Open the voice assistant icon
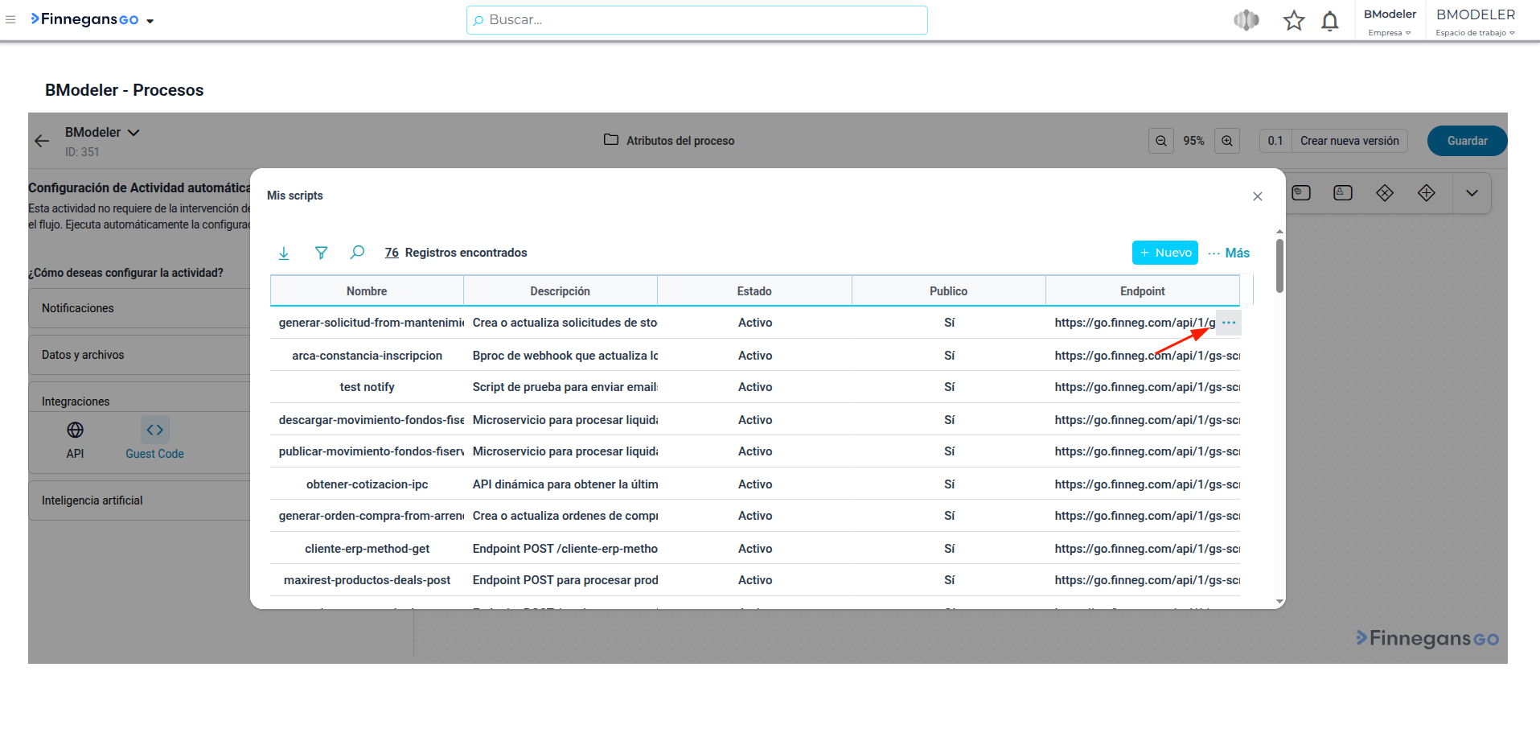 [1246, 20]
